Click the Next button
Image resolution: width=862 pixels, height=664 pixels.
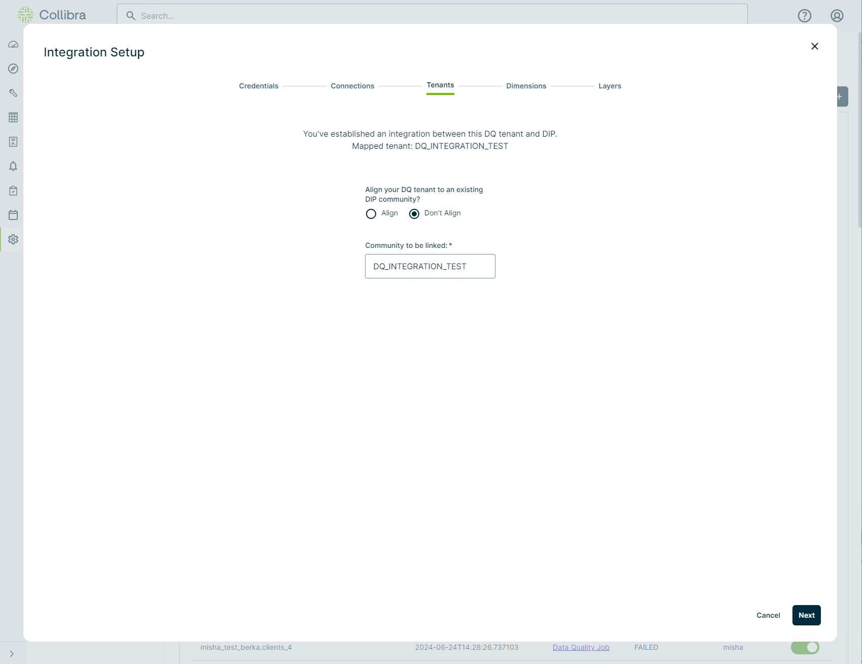(x=806, y=615)
